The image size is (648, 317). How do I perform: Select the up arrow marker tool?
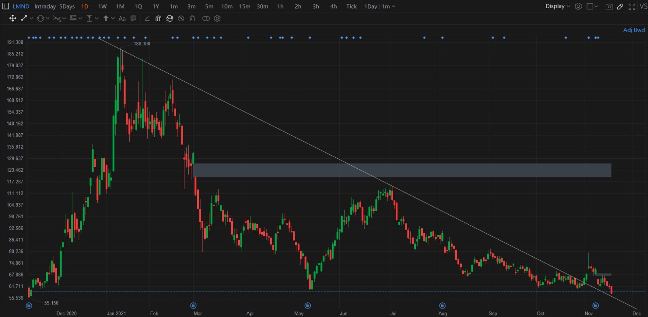106,18
